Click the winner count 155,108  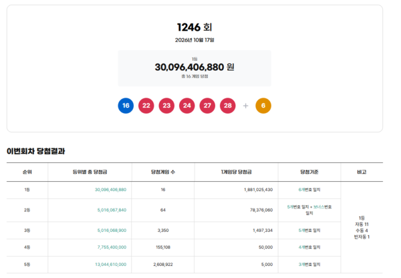(163, 247)
